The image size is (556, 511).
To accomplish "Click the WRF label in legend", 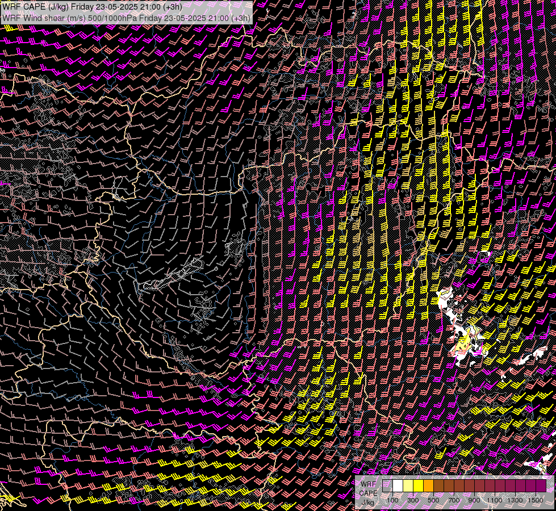I will [x=368, y=484].
